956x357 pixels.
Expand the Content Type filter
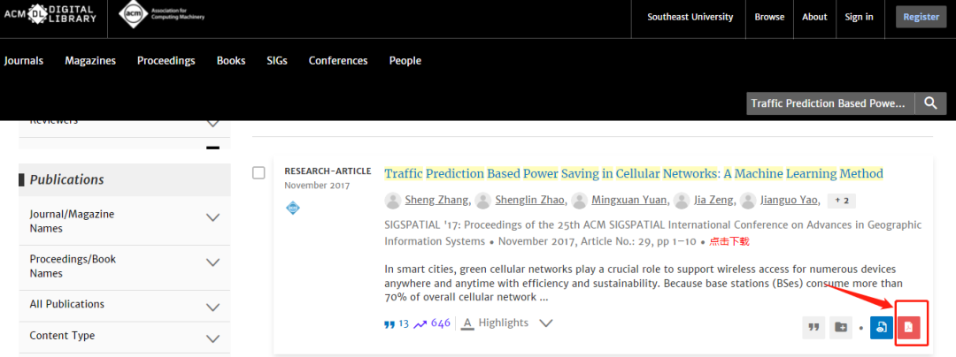click(212, 338)
